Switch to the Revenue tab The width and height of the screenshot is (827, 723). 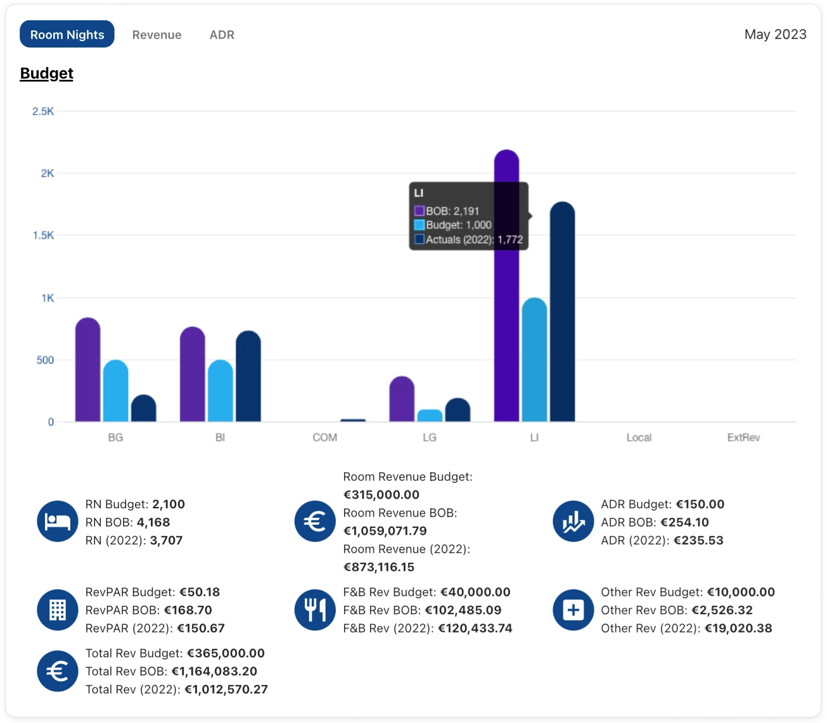(x=157, y=35)
